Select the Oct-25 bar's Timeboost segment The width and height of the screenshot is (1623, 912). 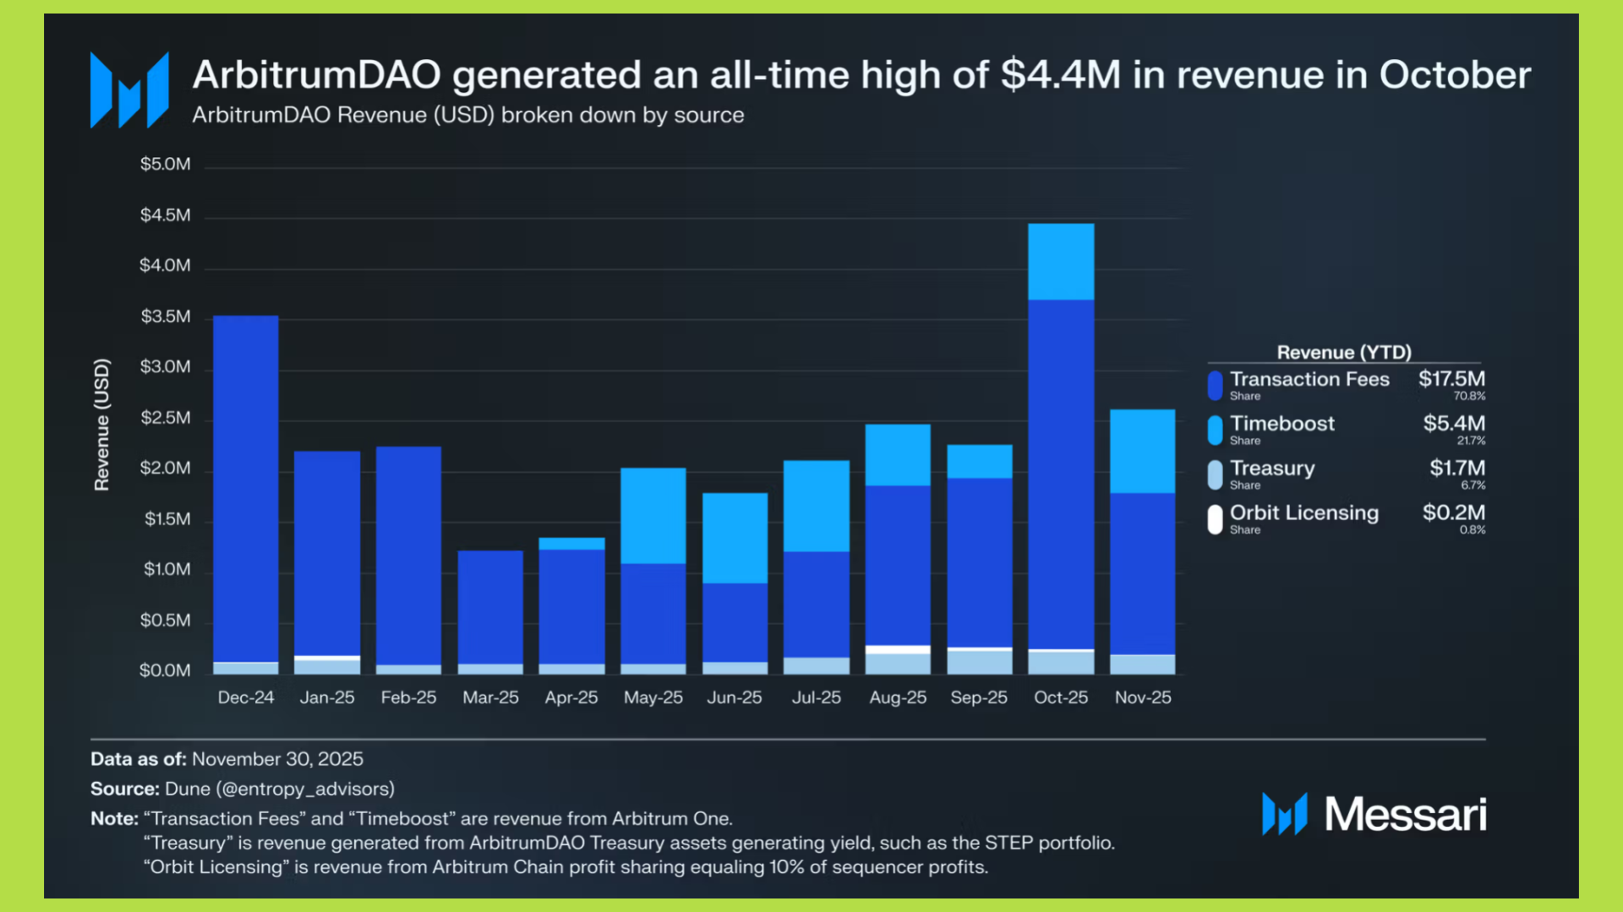[1061, 262]
